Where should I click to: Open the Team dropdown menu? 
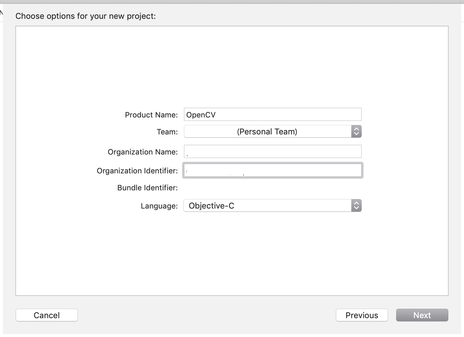[267, 132]
